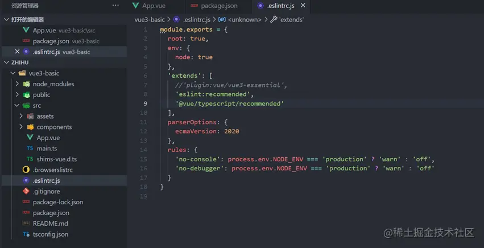Click the components folder icon

coord(30,127)
